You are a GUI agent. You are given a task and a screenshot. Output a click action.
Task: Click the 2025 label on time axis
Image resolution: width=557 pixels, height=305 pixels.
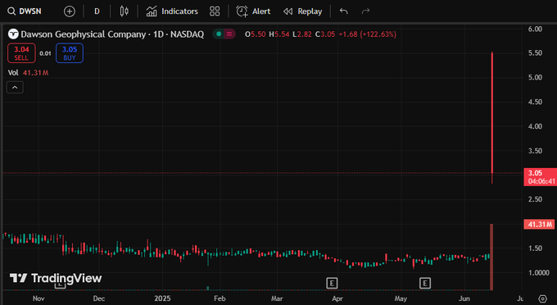click(x=162, y=298)
